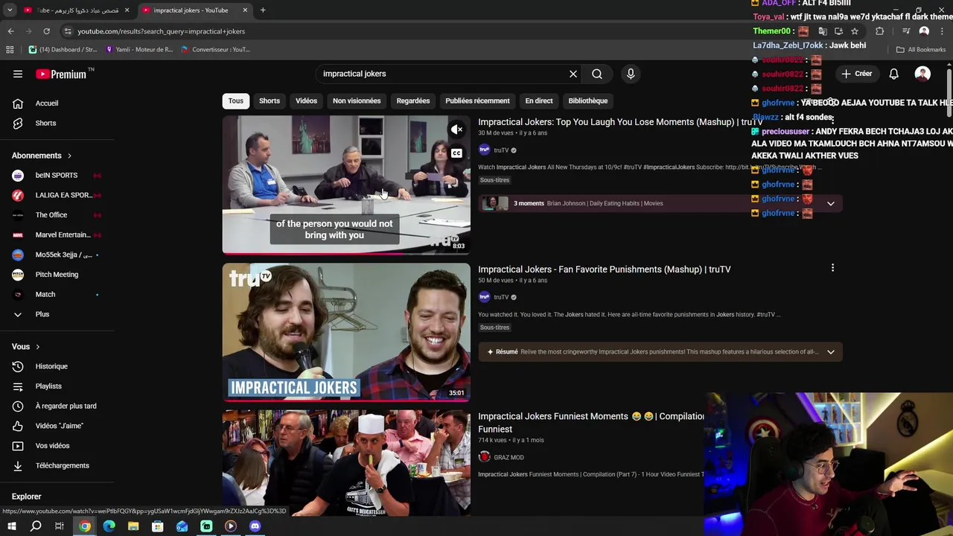The width and height of the screenshot is (953, 536).
Task: Select the Bibliothèque filter chip
Action: coord(588,100)
